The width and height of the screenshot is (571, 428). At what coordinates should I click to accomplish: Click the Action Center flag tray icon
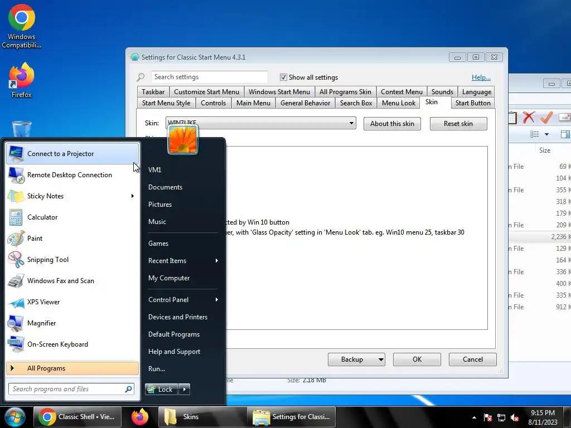pyautogui.click(x=487, y=418)
